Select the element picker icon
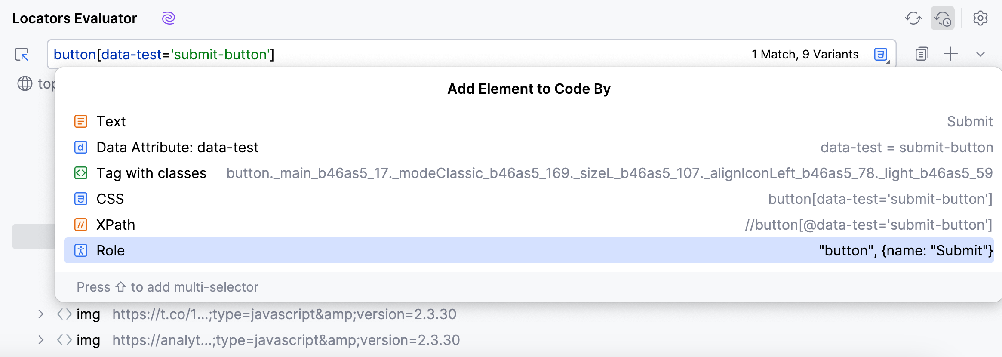 pos(22,55)
